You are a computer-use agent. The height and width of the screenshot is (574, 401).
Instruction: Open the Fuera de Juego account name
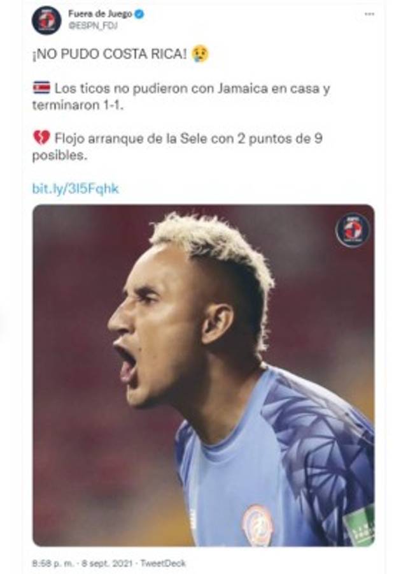point(101,13)
